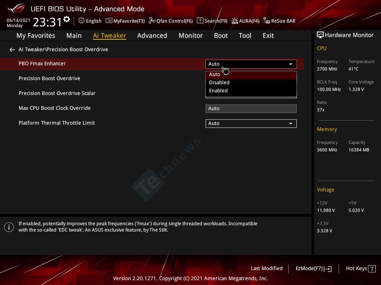Select the Ai Tweaker tab
The height and width of the screenshot is (285, 381).
pyautogui.click(x=109, y=36)
